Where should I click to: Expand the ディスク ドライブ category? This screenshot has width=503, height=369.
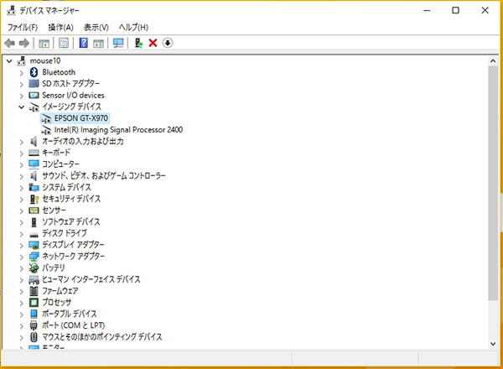coord(21,234)
